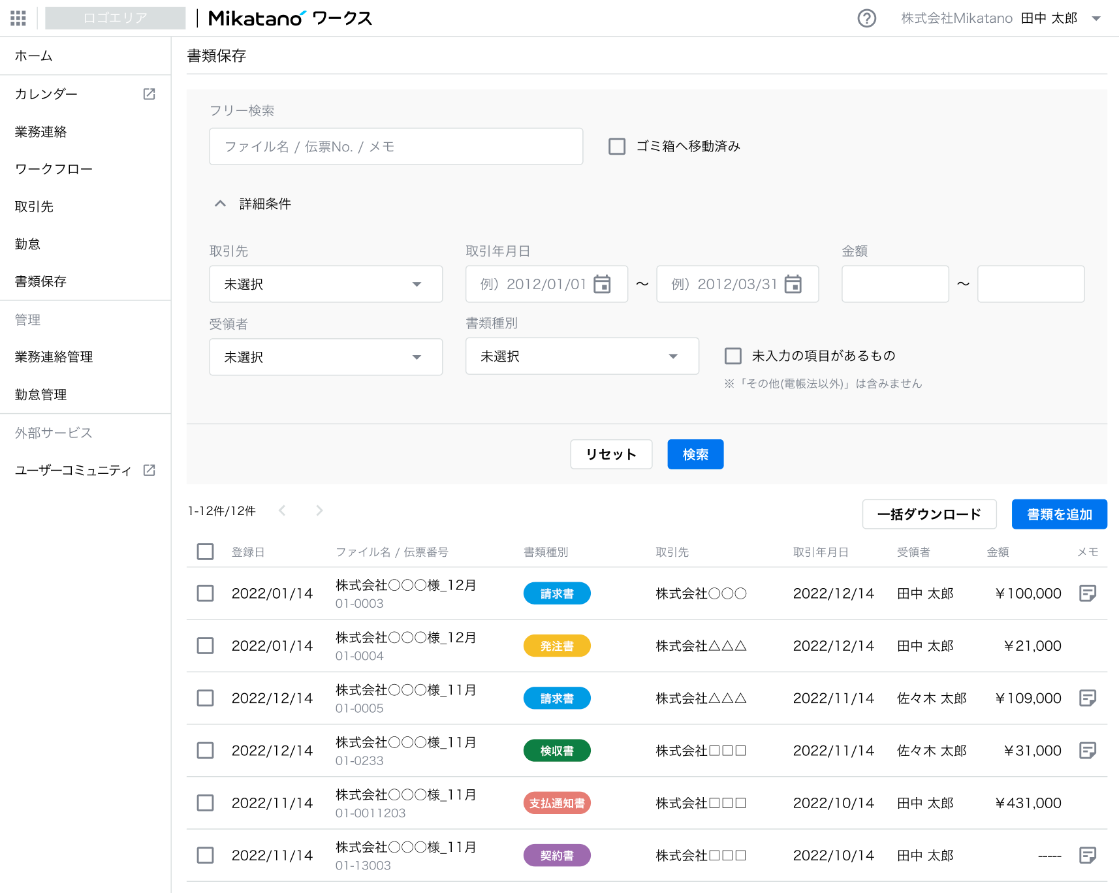Viewport: 1119px width, 893px height.
Task: Click external link icon beside カレンダー
Action: click(x=149, y=94)
